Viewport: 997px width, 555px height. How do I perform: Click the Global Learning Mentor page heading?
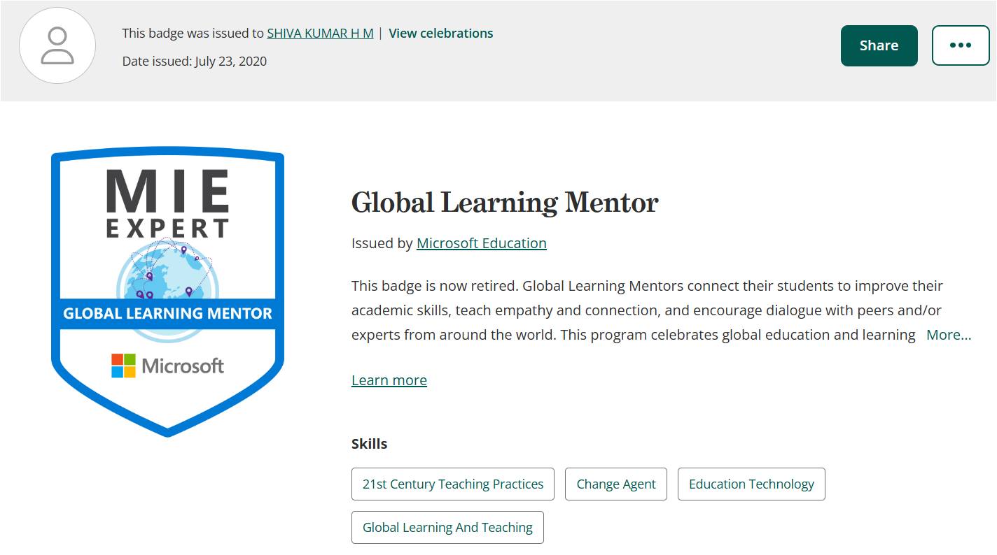pos(505,203)
